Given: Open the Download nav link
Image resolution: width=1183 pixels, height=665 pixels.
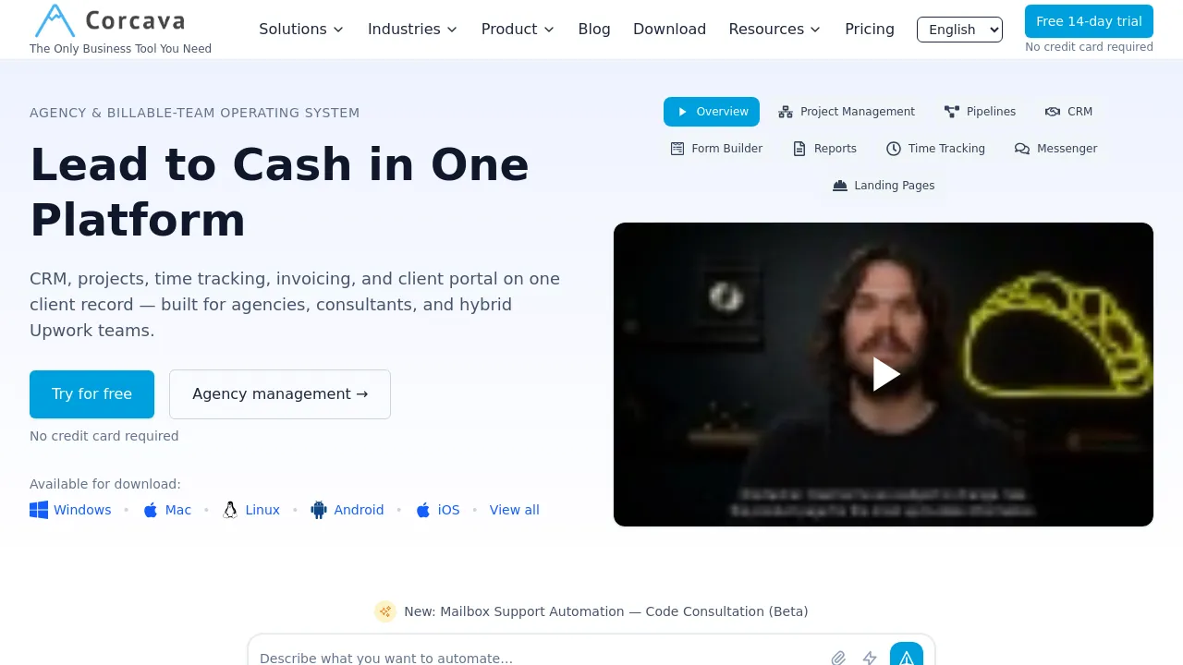Looking at the screenshot, I should [x=669, y=30].
